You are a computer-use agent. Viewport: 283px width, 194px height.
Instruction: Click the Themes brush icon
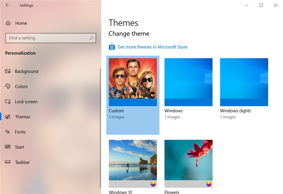[x=8, y=117]
